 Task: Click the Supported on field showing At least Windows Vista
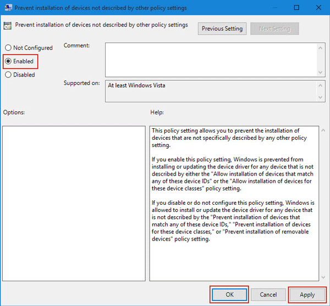pyautogui.click(x=211, y=91)
